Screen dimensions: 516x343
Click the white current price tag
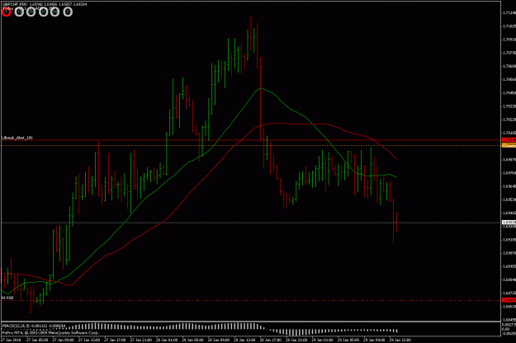click(509, 223)
